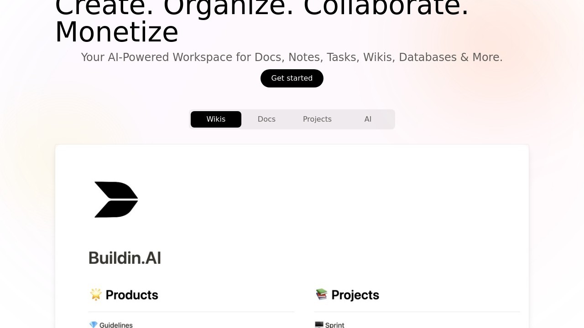Open the Guidelines page link

click(116, 325)
